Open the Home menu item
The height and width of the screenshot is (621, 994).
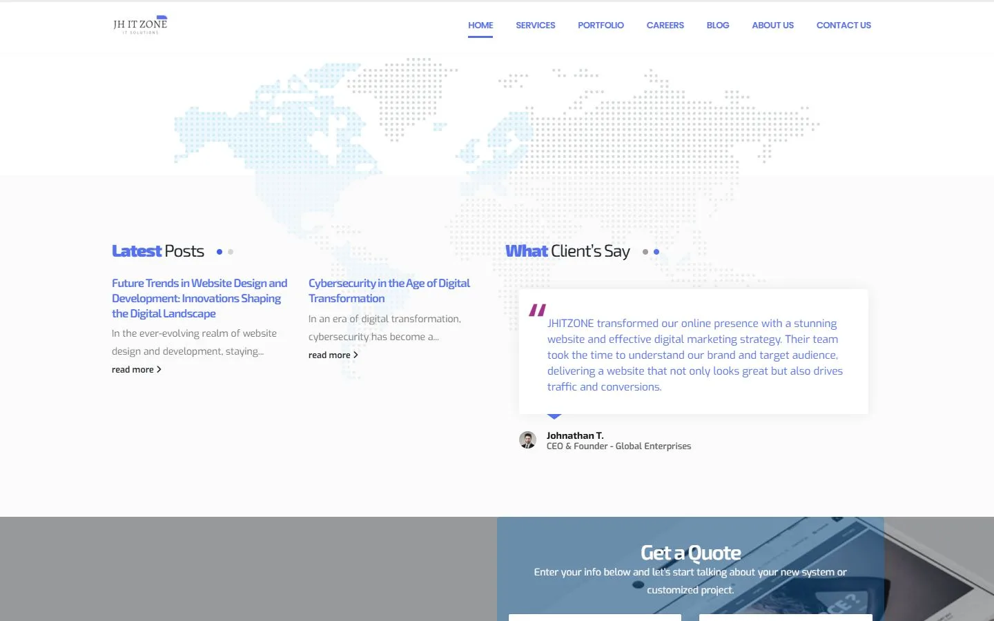480,26
